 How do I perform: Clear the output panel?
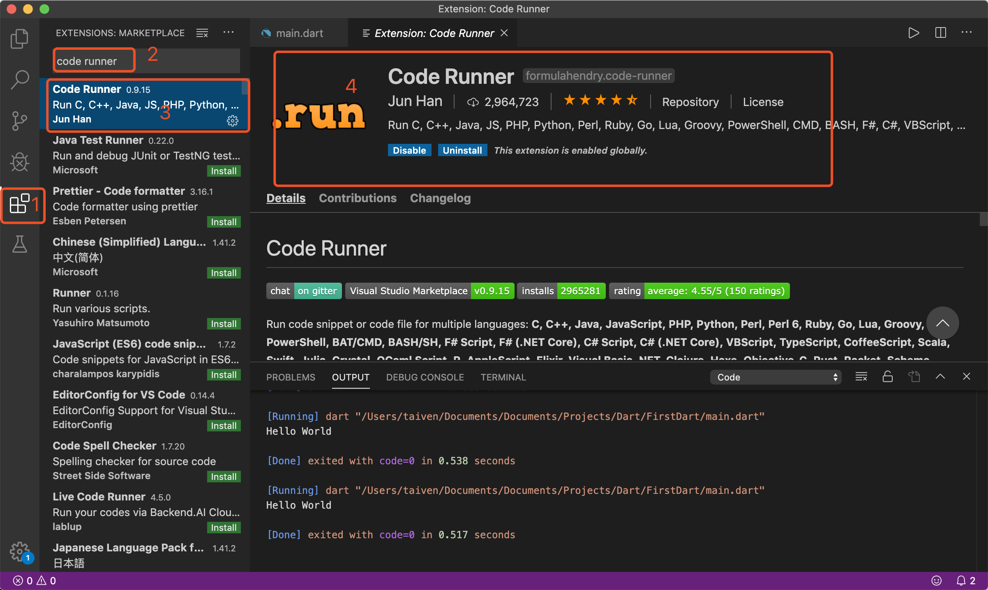(861, 377)
